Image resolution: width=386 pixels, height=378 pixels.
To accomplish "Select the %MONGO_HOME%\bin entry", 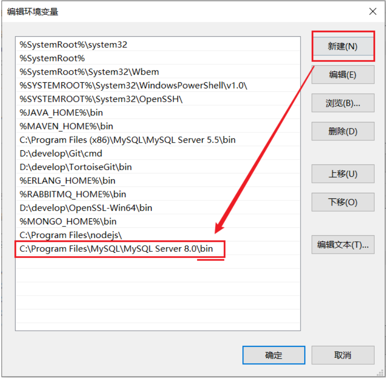I will tap(158, 222).
